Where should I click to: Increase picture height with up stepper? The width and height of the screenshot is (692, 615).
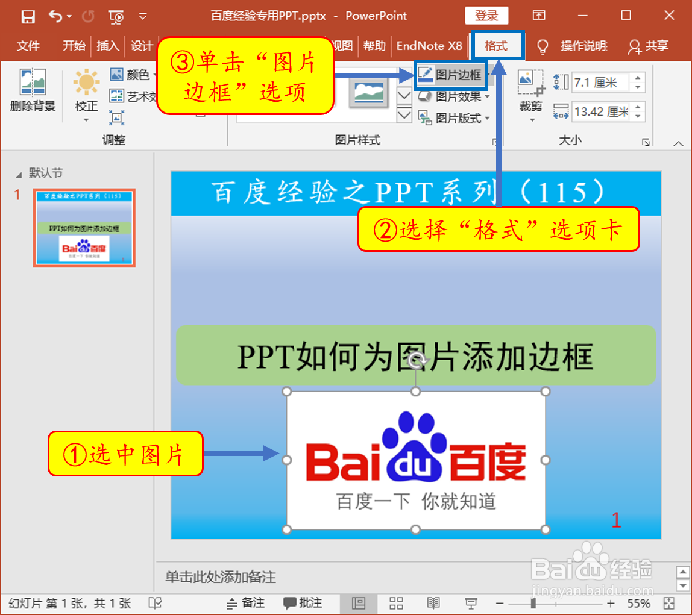(x=638, y=78)
